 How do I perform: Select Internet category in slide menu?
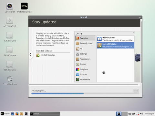85,74
